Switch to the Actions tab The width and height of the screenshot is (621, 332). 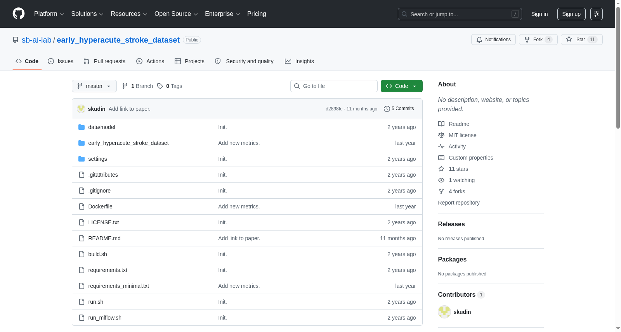click(x=150, y=61)
